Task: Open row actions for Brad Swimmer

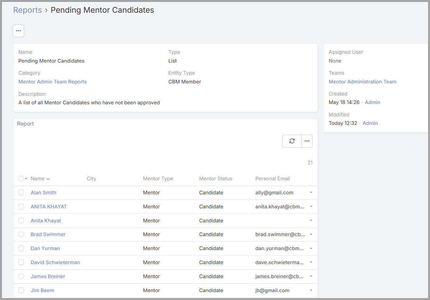Action: coord(311,234)
